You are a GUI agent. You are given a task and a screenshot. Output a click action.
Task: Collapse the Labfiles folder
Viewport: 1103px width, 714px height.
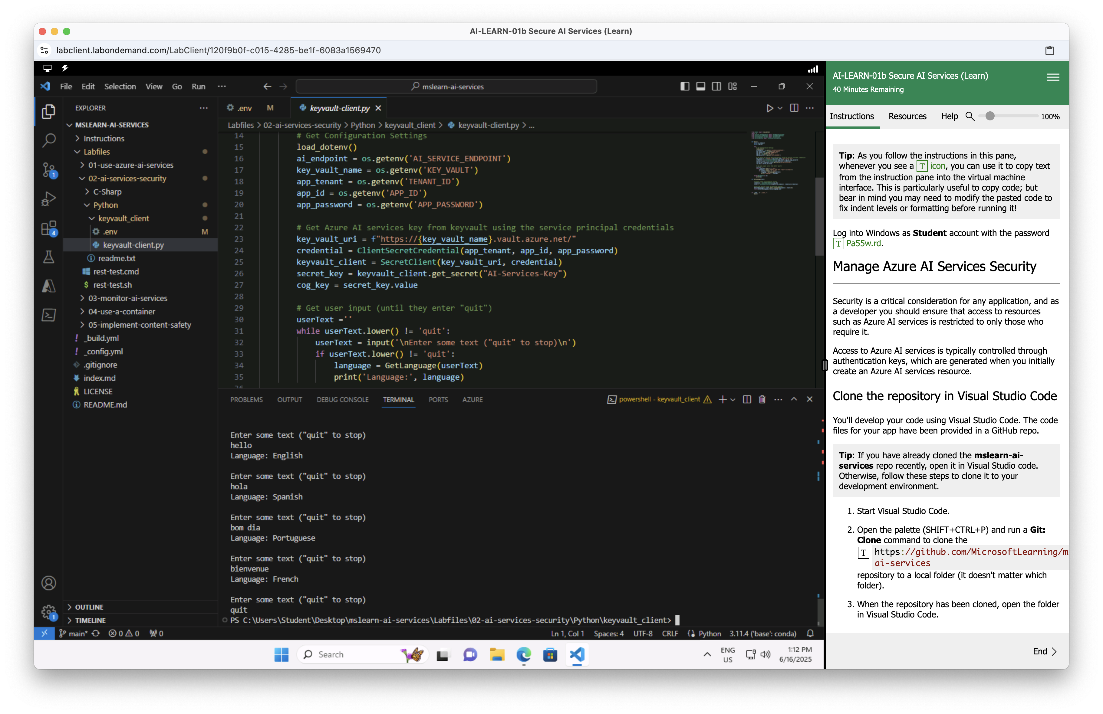point(97,152)
